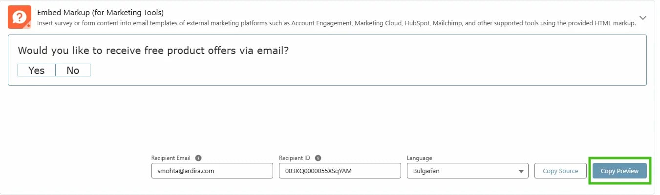Answer Yes to the product offers question

(37, 71)
